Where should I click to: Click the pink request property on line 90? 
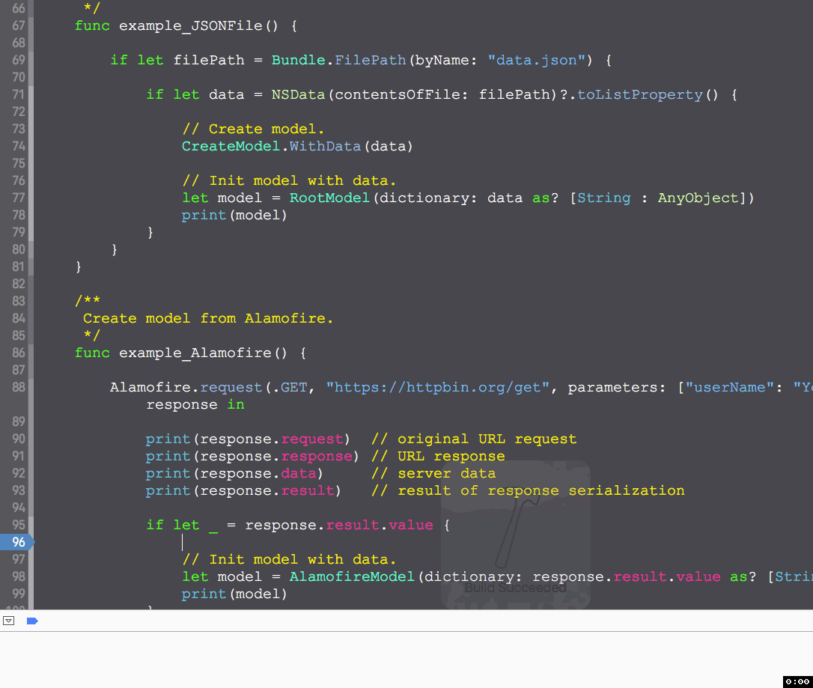coord(311,439)
